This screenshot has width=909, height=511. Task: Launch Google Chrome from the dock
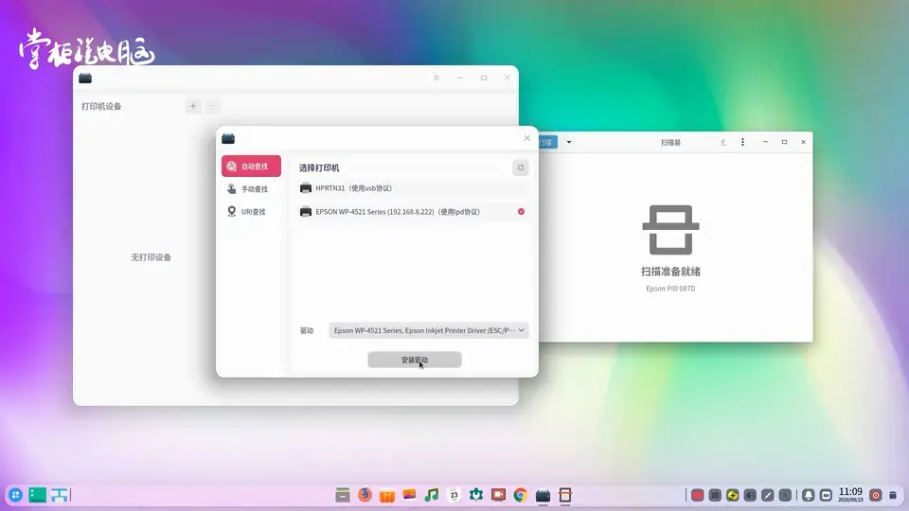coord(520,495)
